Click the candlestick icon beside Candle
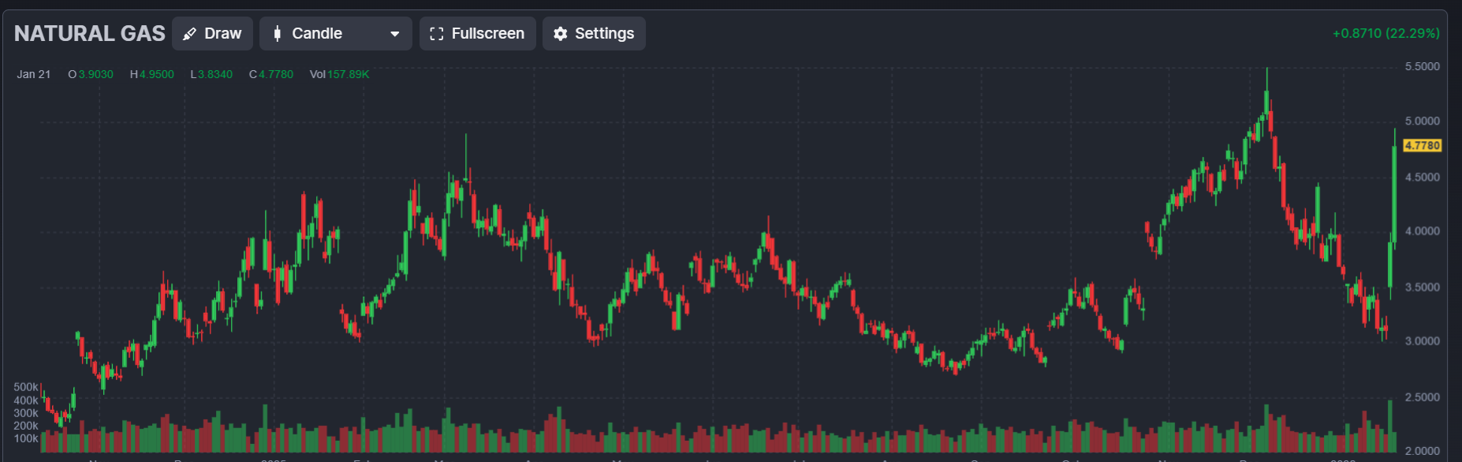This screenshot has width=1462, height=462. pyautogui.click(x=277, y=34)
